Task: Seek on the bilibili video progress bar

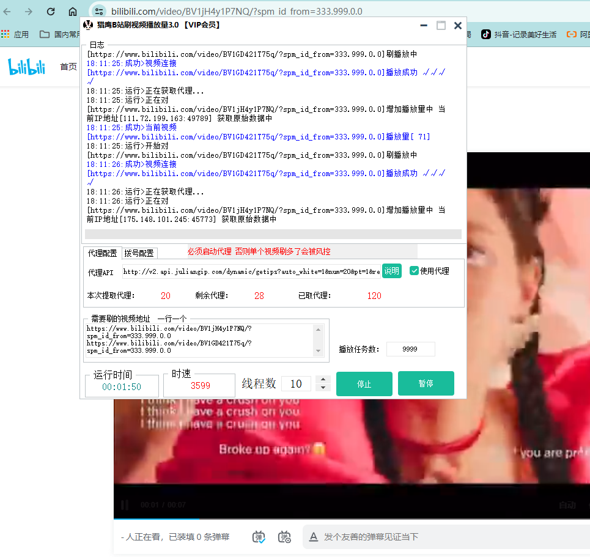Action: (x=352, y=519)
